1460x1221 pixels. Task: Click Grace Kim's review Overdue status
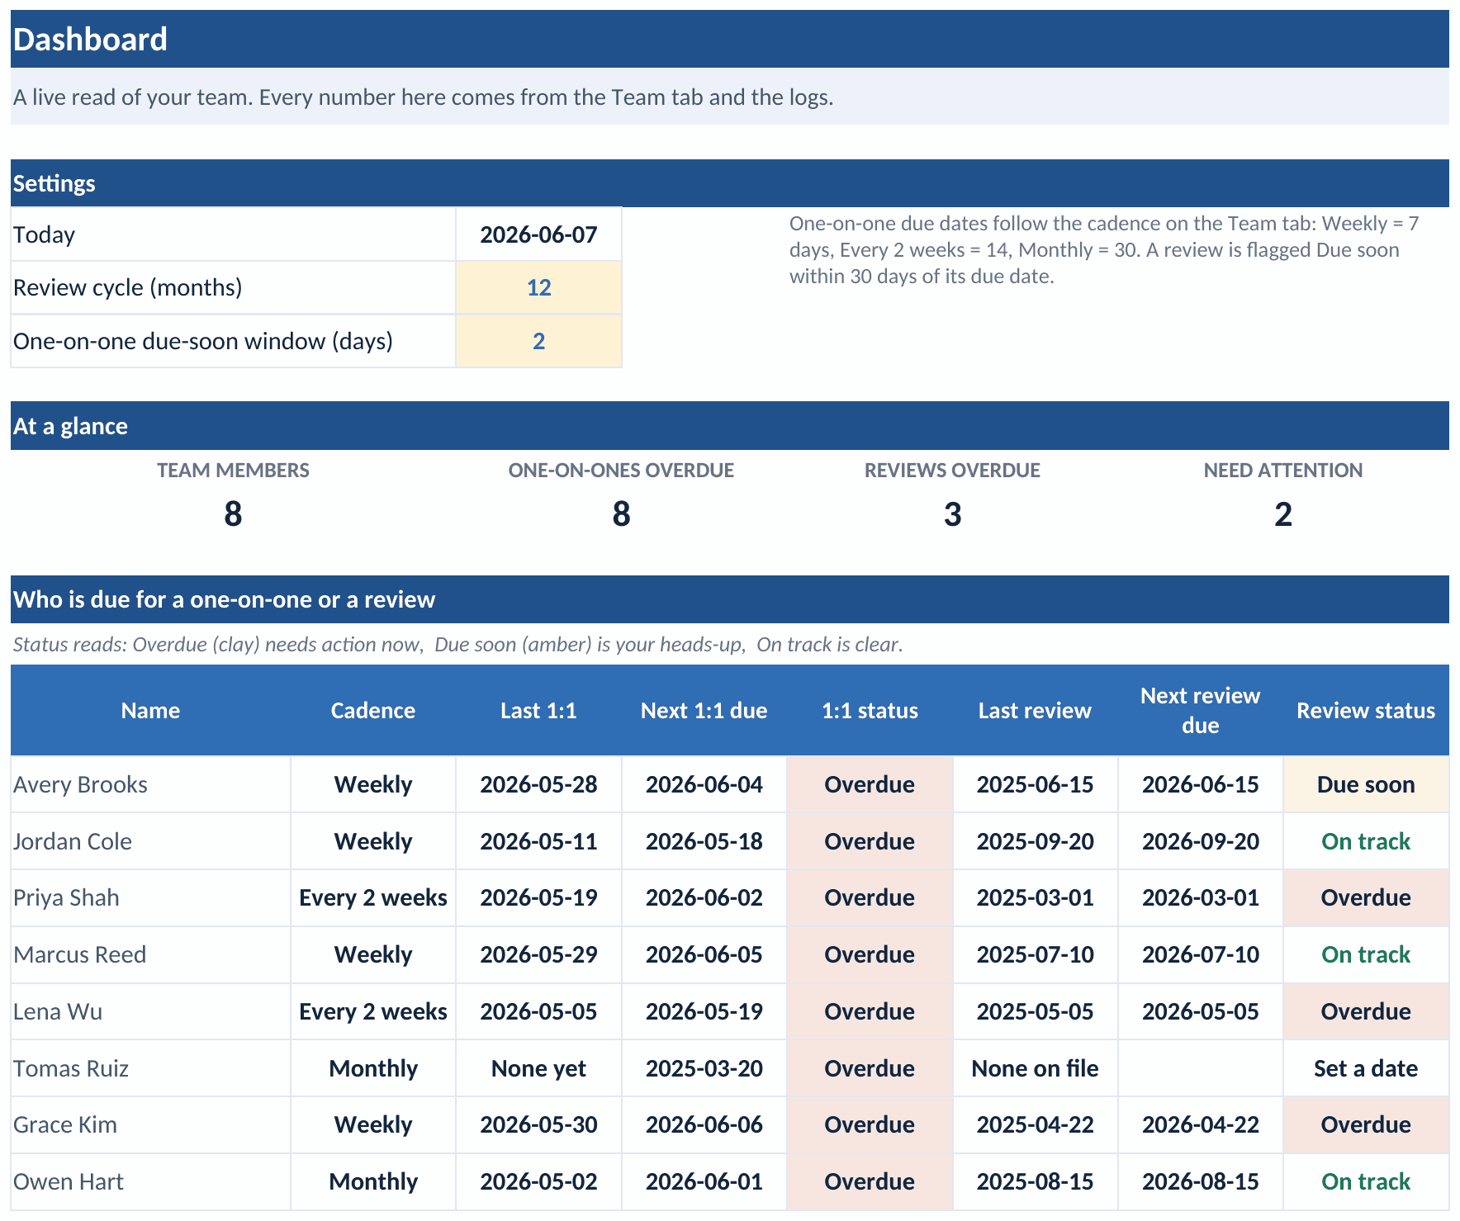click(1366, 1124)
